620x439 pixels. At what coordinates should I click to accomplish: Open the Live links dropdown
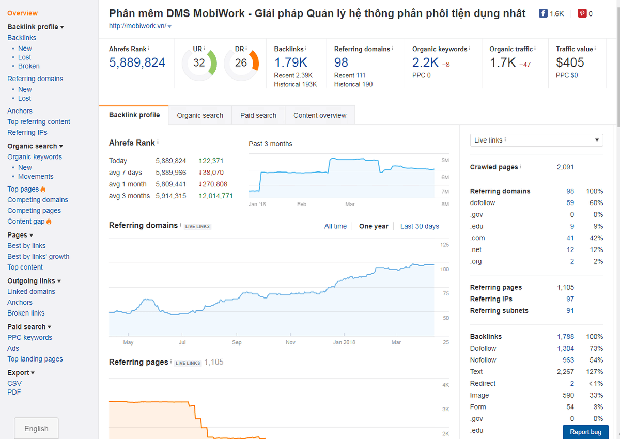536,140
